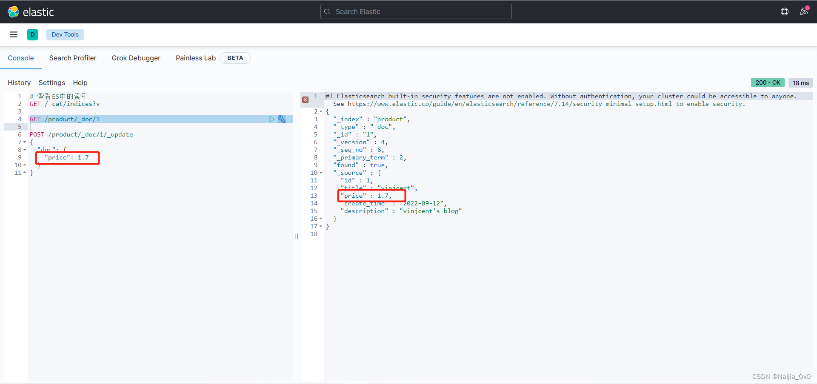Screen dimensions: 817x384
Task: Switch to the Grok Debugger tab
Action: point(136,58)
